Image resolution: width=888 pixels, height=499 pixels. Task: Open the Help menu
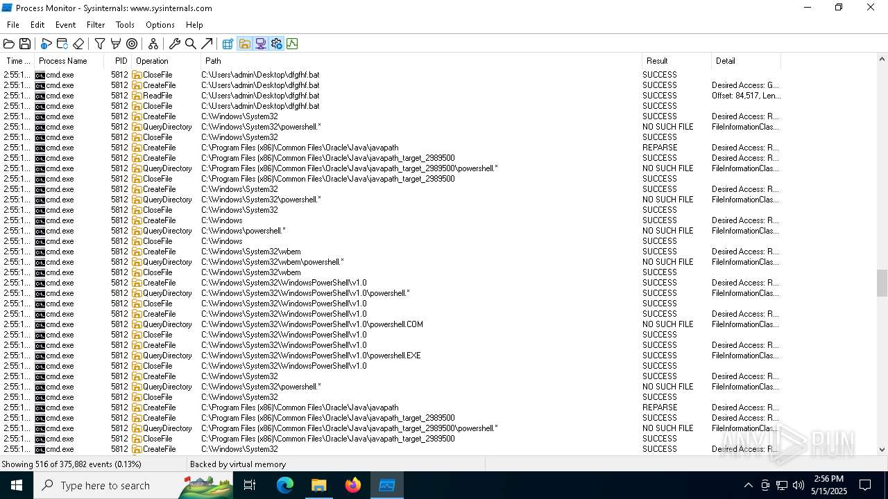[x=194, y=24]
